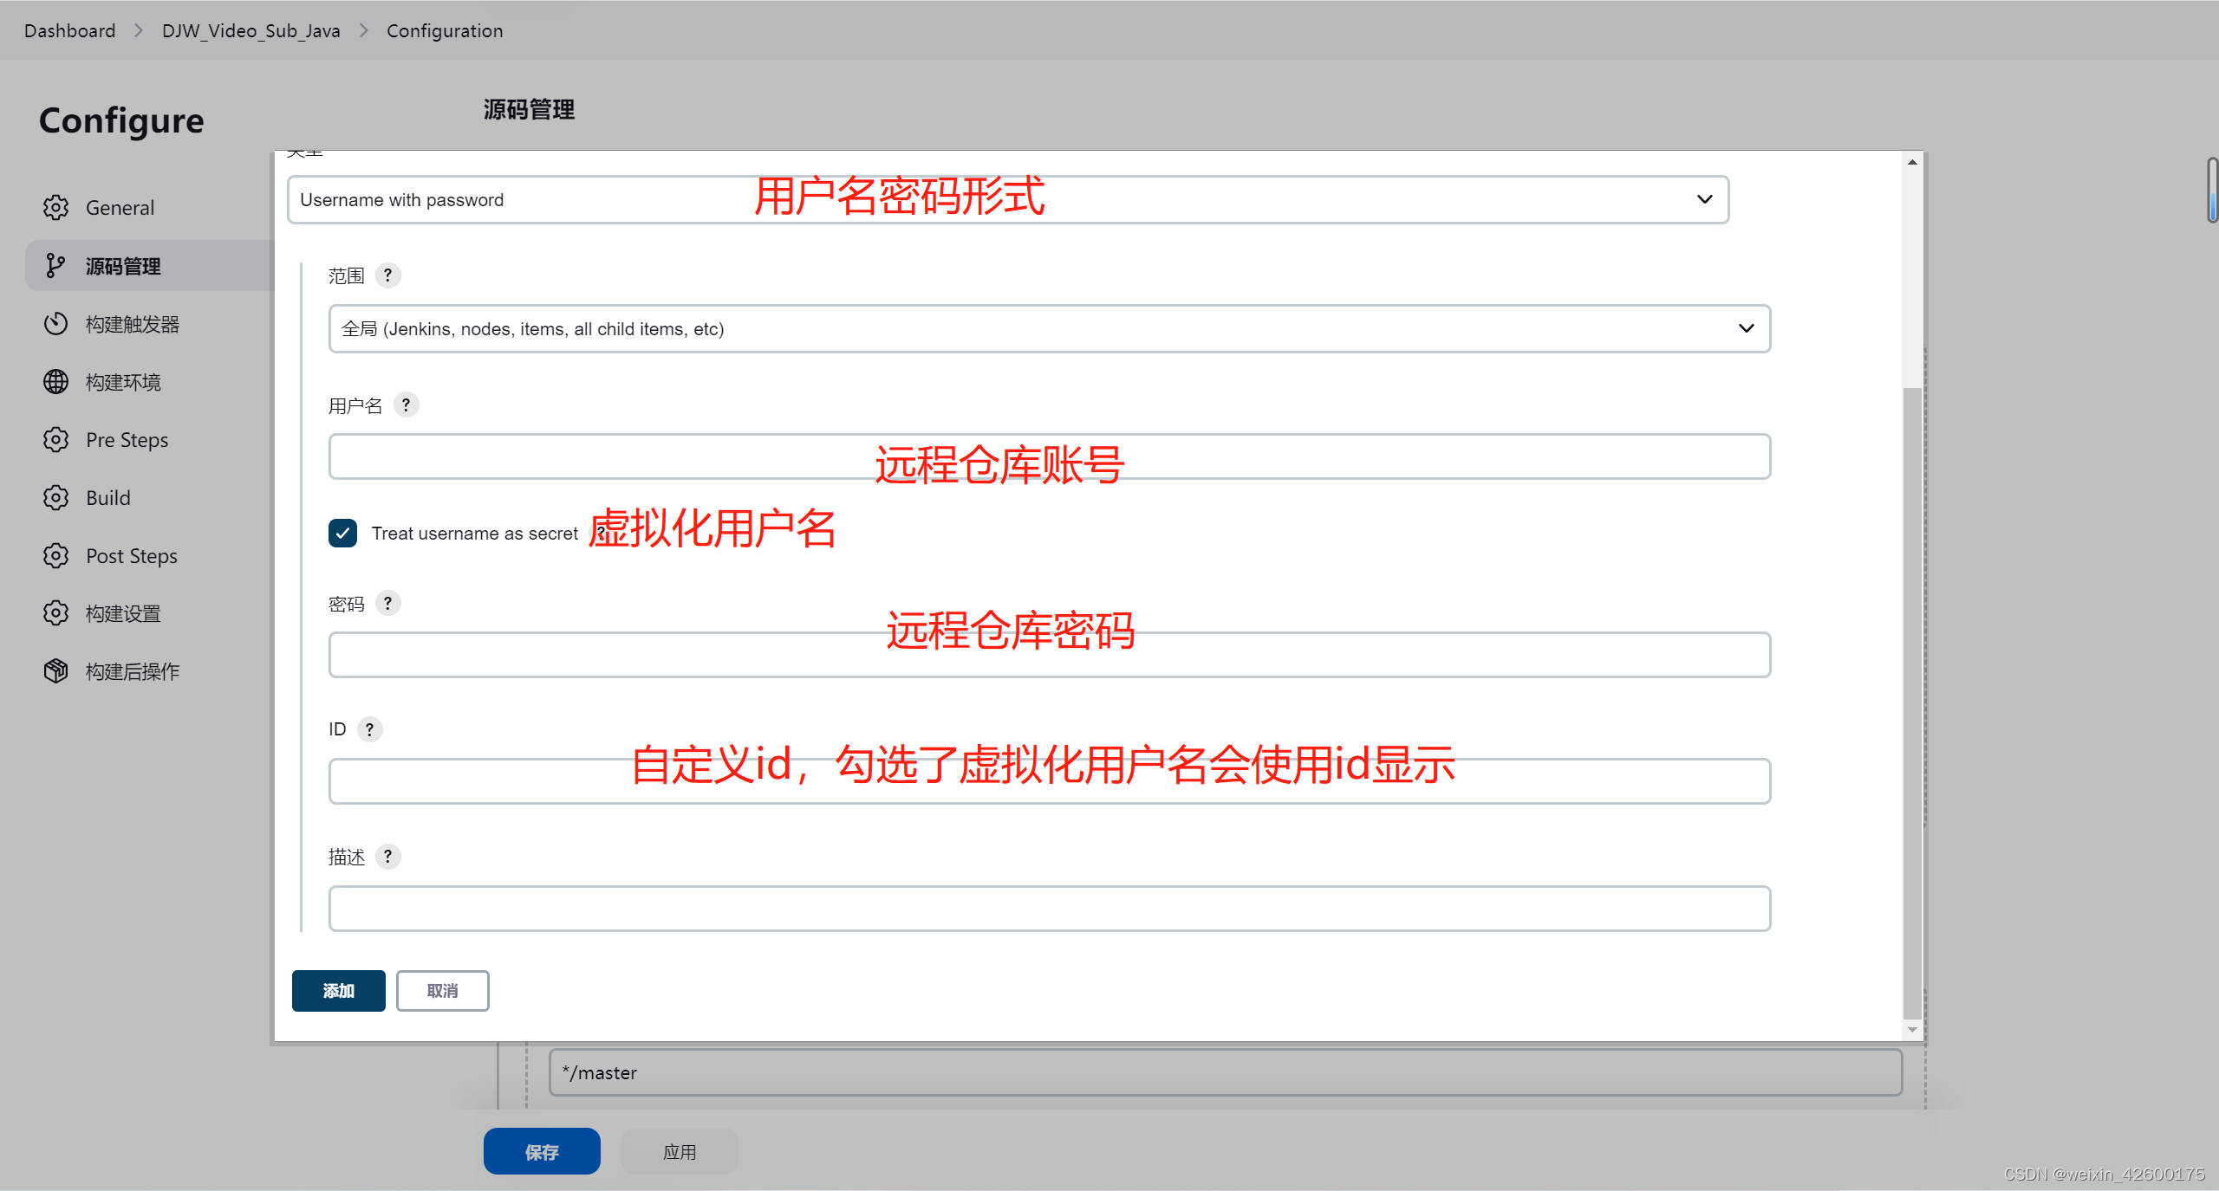Click the 取消 button
Viewport: 2219px width, 1191px height.
point(442,990)
